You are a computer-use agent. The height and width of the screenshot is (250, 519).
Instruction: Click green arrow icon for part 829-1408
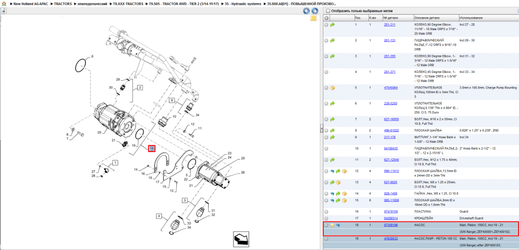338,194
